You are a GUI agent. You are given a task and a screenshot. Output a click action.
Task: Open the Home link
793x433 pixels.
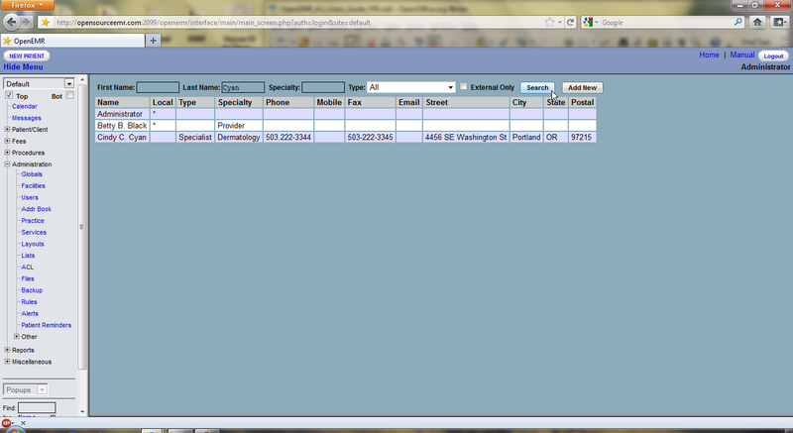tap(709, 54)
